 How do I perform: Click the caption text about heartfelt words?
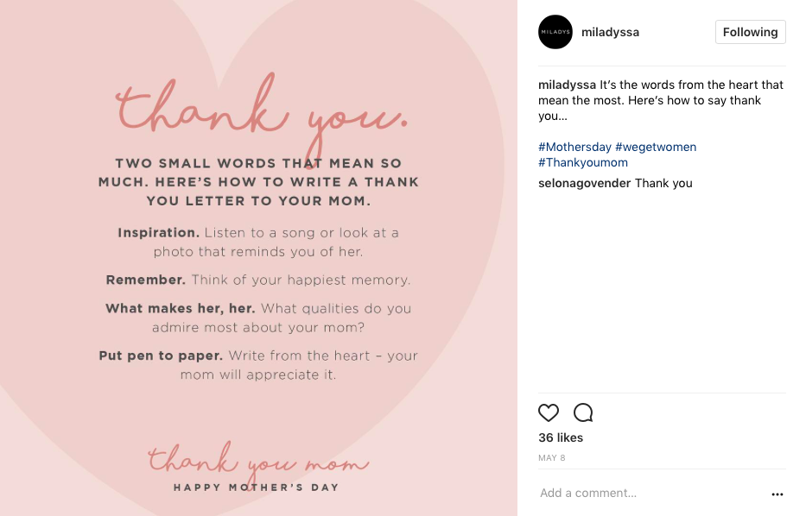point(661,100)
